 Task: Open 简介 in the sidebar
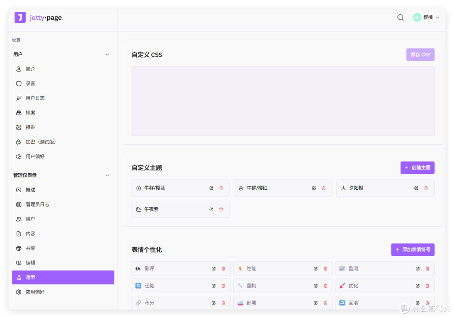tap(63, 69)
